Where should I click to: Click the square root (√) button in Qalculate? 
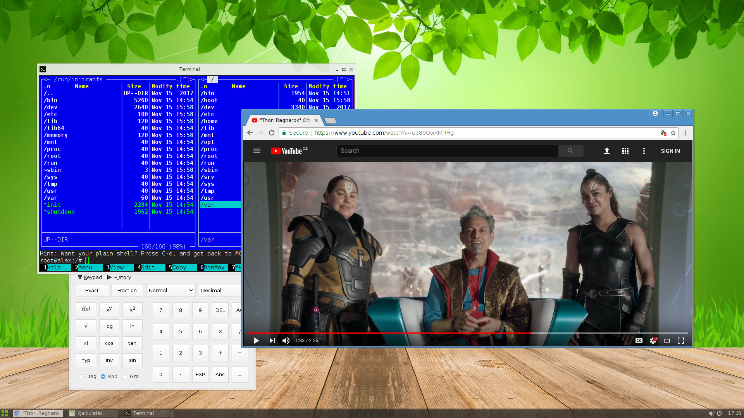point(86,326)
